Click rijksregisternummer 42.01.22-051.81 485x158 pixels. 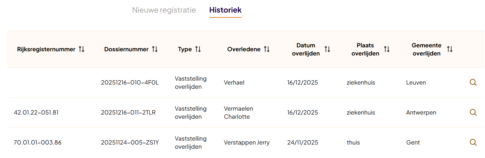pyautogui.click(x=36, y=112)
